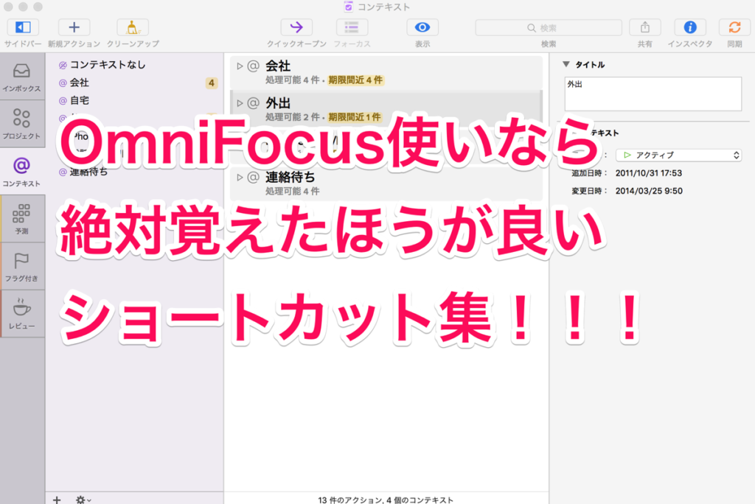This screenshot has height=504, width=755.
Task: Click the 期限間近 1 件 label
Action: click(x=355, y=117)
